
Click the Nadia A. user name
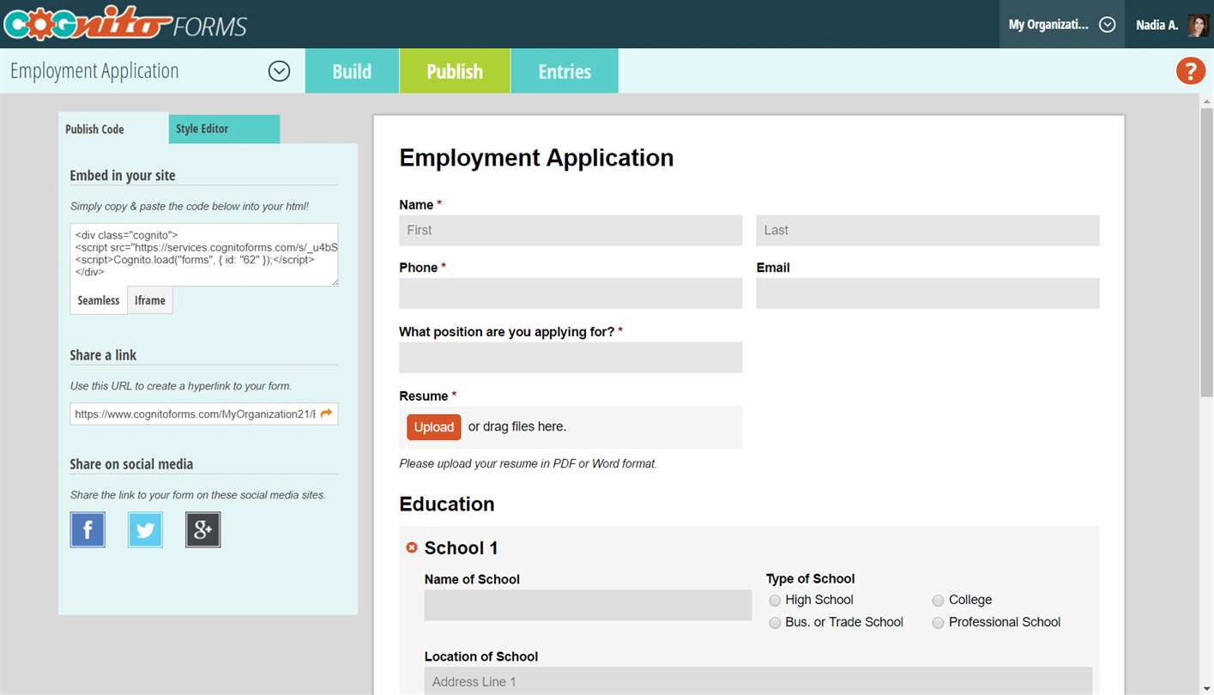(1157, 25)
